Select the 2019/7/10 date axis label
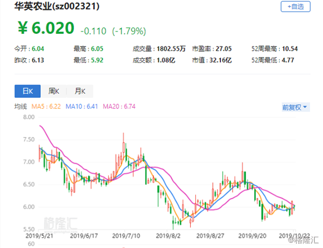 point(126,236)
